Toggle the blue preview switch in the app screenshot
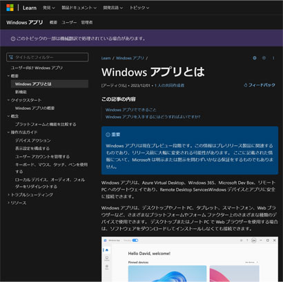Image resolution: width=283 pixels, height=282 pixels. (135, 241)
